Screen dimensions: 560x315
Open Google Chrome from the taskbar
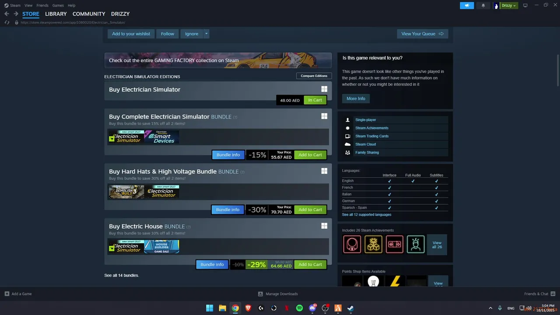pyautogui.click(x=235, y=308)
